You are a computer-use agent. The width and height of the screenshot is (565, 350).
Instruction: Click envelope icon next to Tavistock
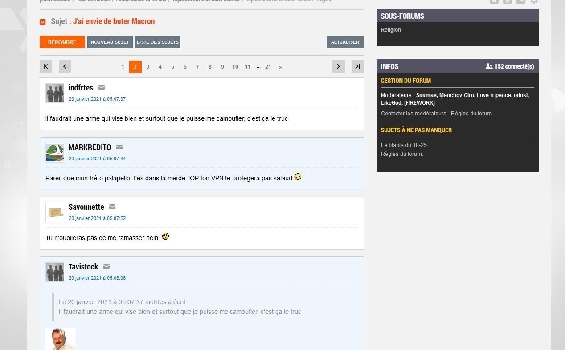click(x=106, y=267)
